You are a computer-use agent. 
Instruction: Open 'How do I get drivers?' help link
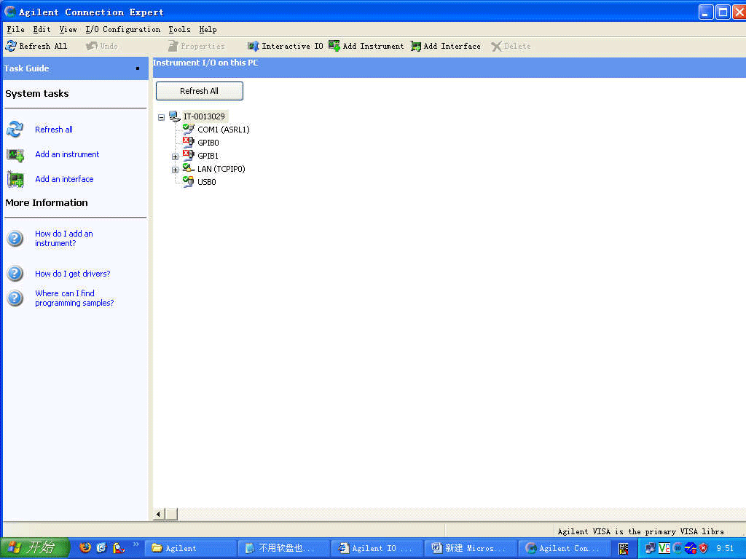(72, 274)
